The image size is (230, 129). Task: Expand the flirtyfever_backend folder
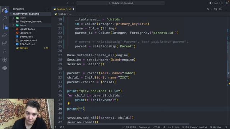pos(30,21)
